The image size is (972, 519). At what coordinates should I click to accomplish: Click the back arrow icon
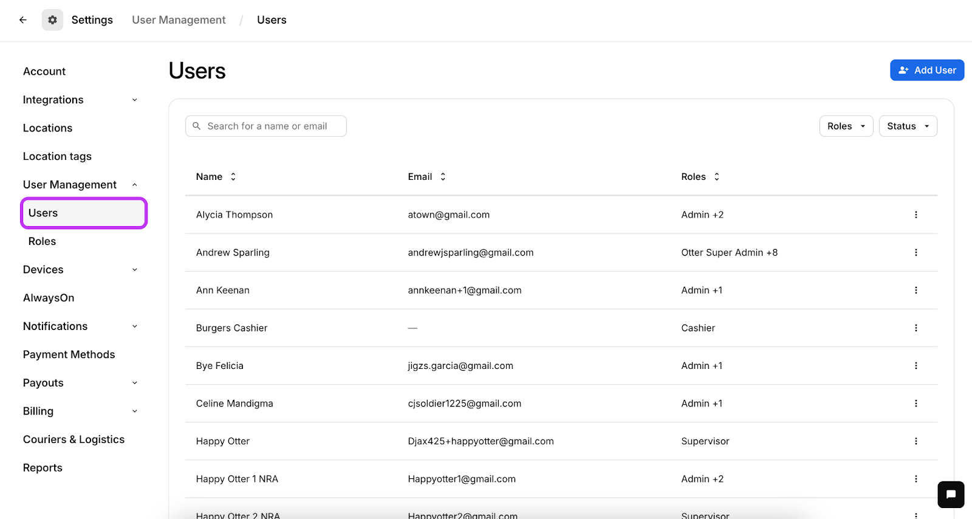click(x=23, y=20)
